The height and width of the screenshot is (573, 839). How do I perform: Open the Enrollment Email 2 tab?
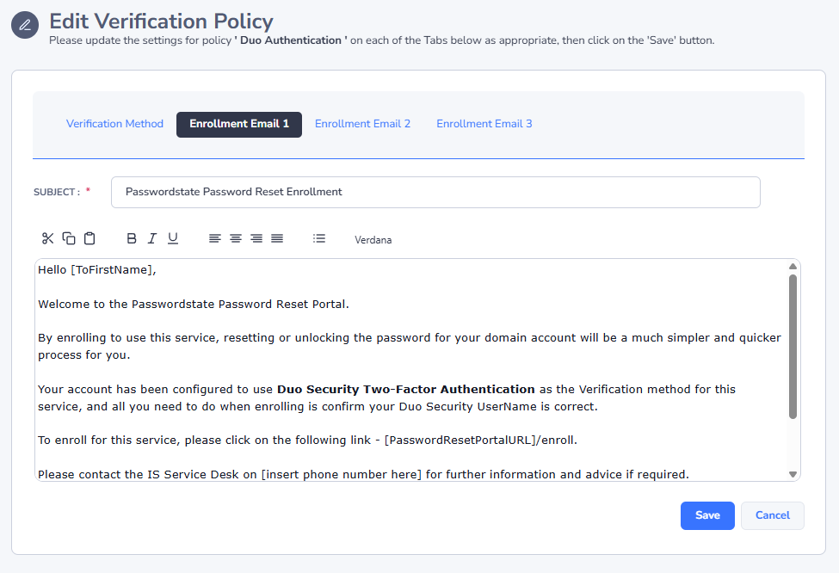362,124
